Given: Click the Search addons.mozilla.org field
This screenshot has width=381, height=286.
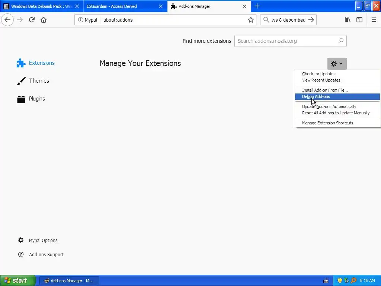Looking at the screenshot, I should point(290,41).
